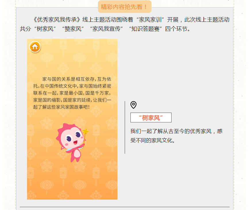Image resolution: width=250 pixels, height=210 pixels.
Task: Click the "受不同的家风文化" text line
Action: (152, 140)
